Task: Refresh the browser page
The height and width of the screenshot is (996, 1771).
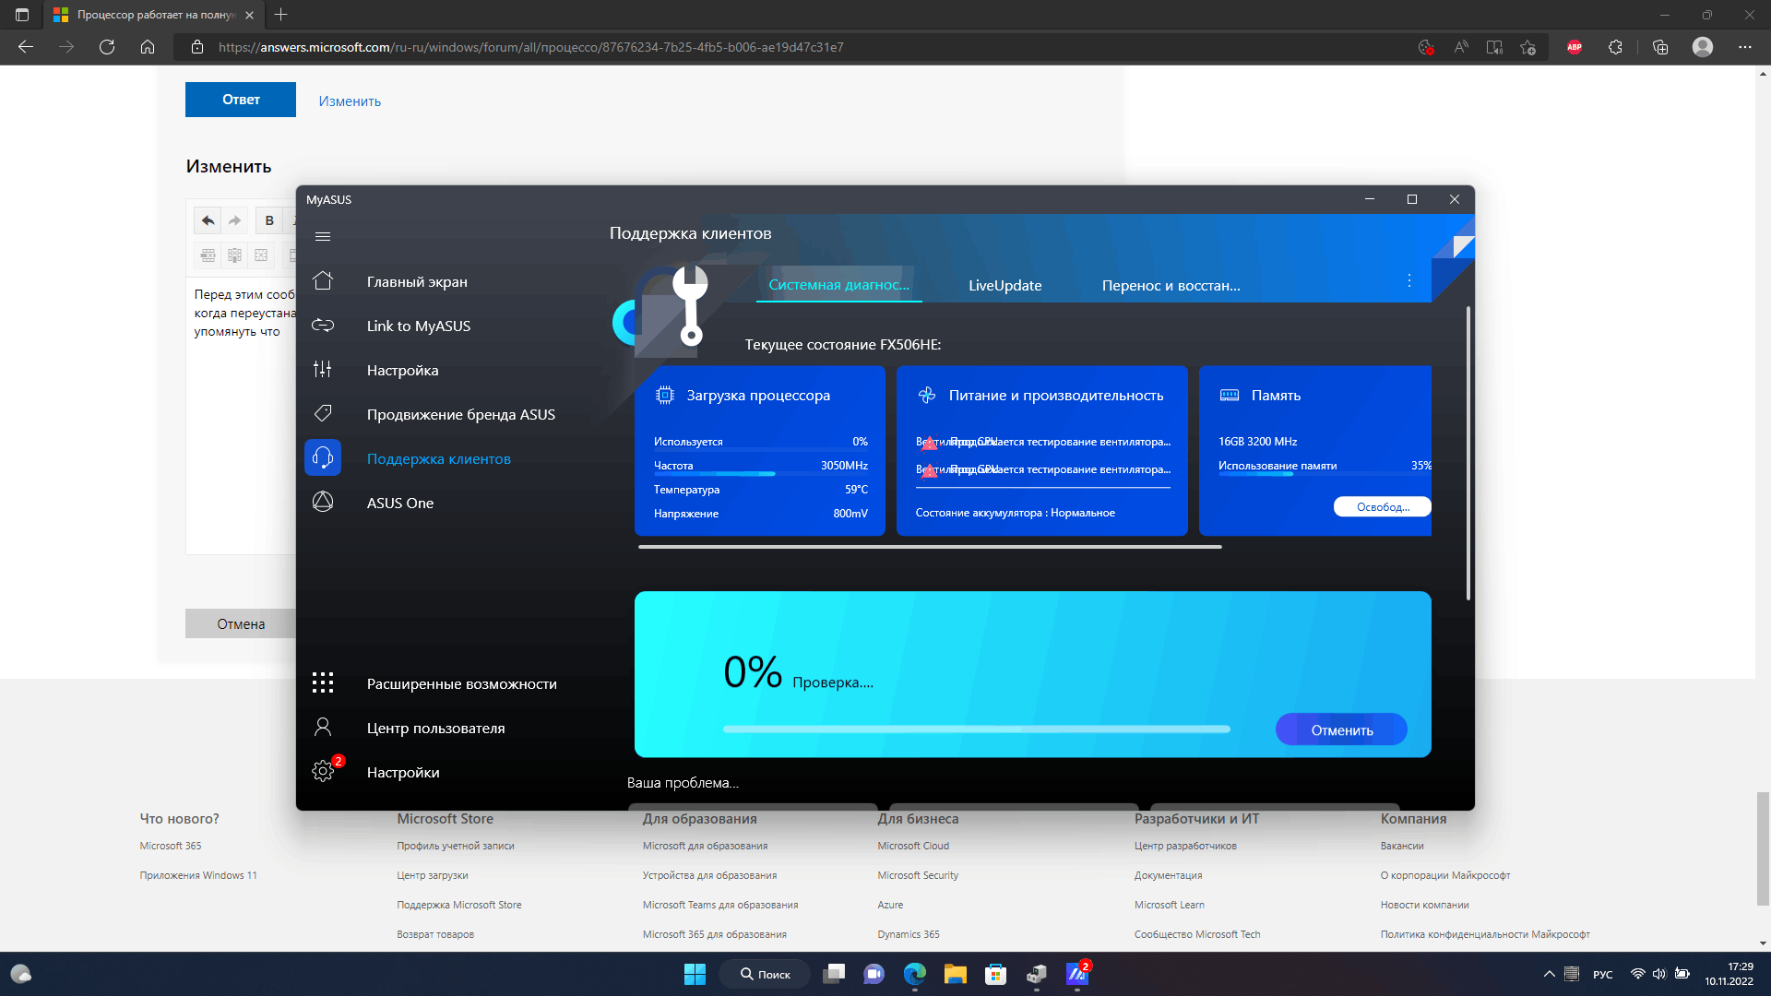Action: click(x=107, y=47)
